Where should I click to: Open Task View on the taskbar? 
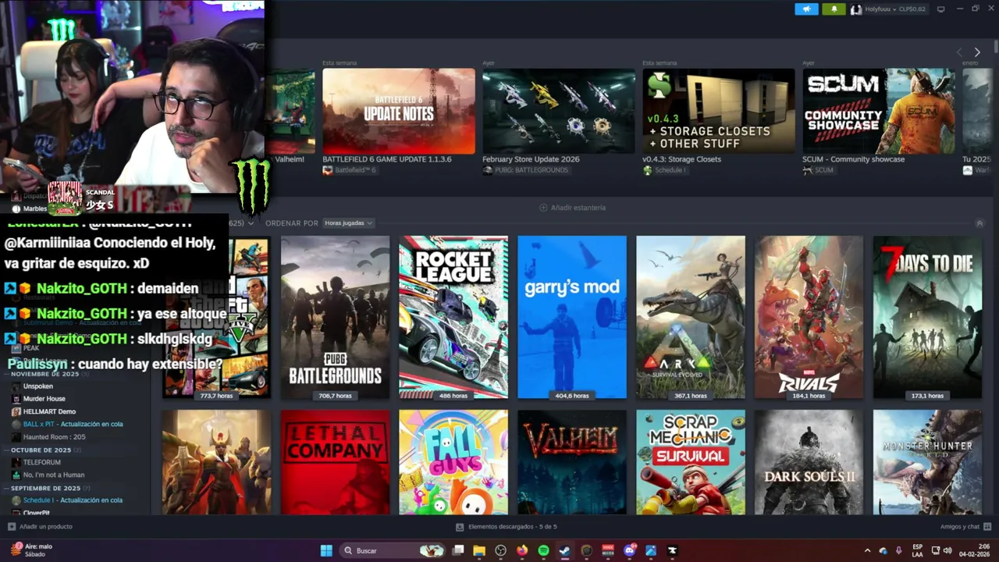pos(458,550)
